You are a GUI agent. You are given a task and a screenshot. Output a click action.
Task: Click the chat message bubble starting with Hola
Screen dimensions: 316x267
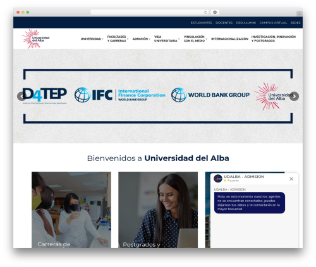[x=250, y=203]
